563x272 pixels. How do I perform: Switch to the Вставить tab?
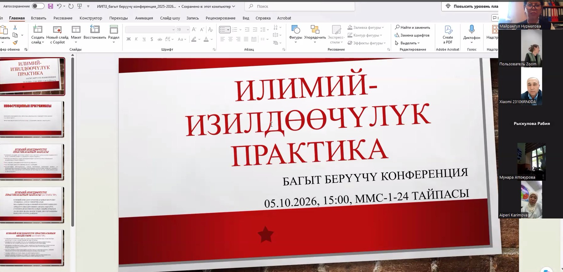coord(39,18)
